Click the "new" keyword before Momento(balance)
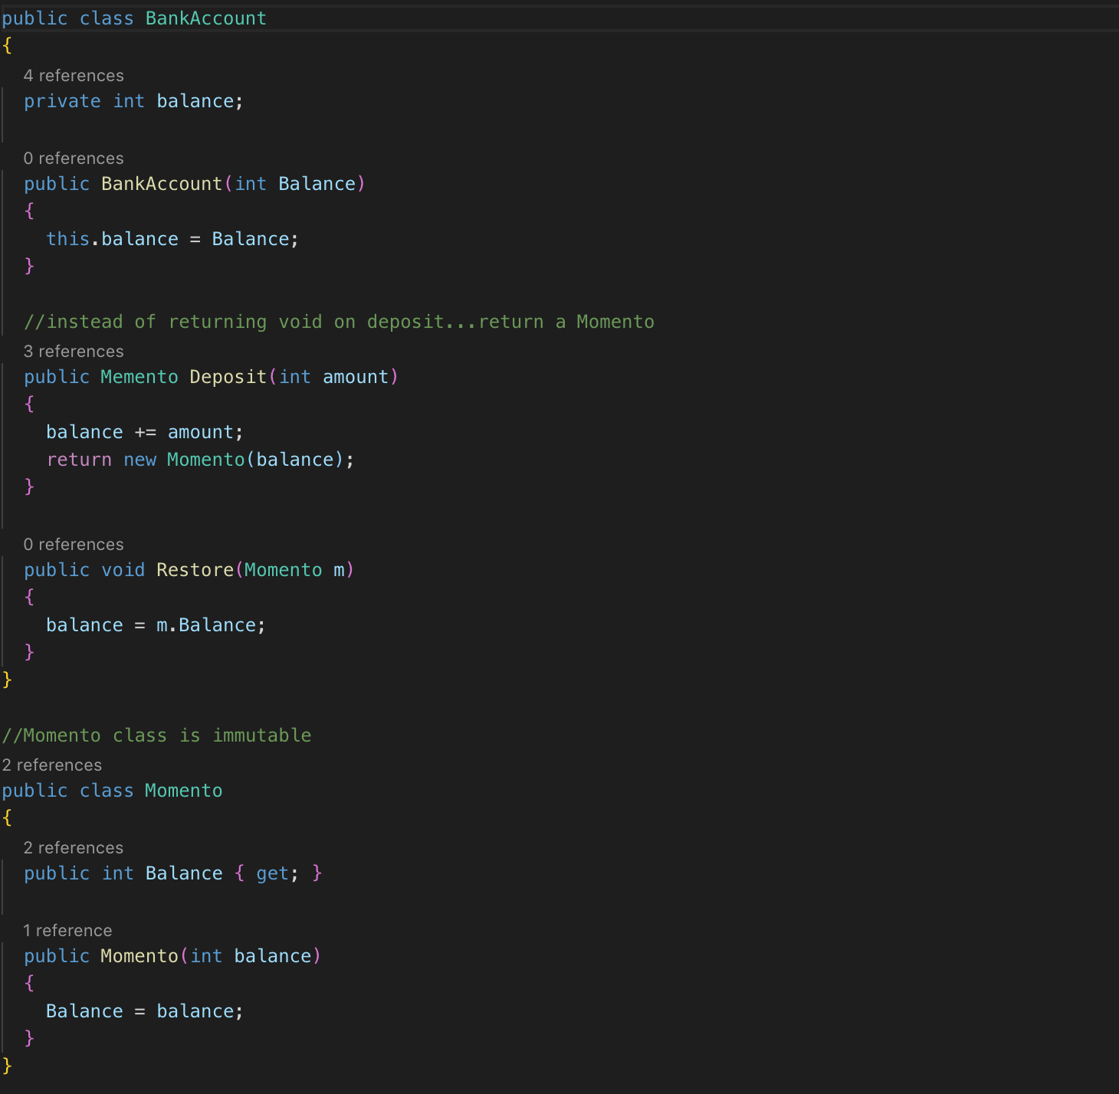This screenshot has height=1094, width=1119. click(140, 460)
